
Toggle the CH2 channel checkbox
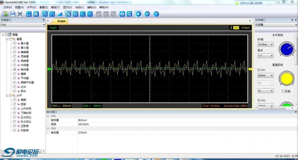[x=259, y=100]
